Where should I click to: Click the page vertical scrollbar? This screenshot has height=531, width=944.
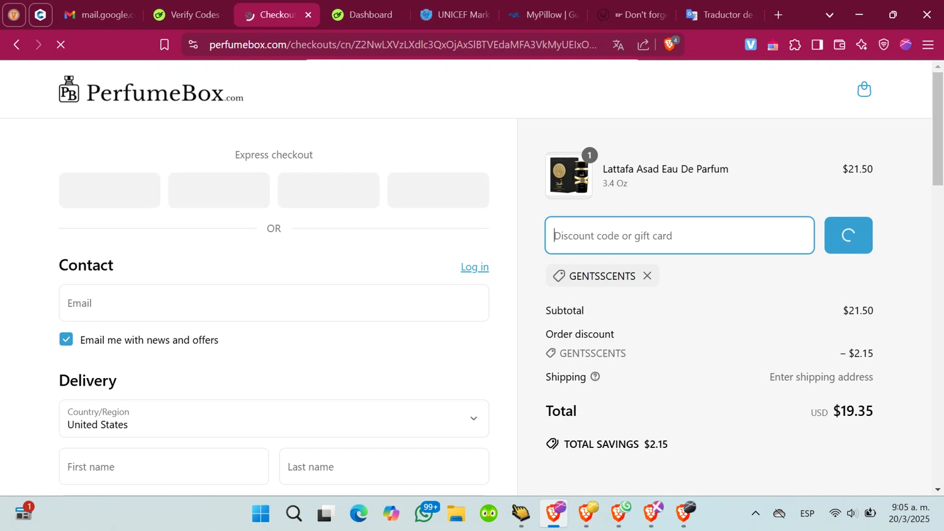coord(938,129)
